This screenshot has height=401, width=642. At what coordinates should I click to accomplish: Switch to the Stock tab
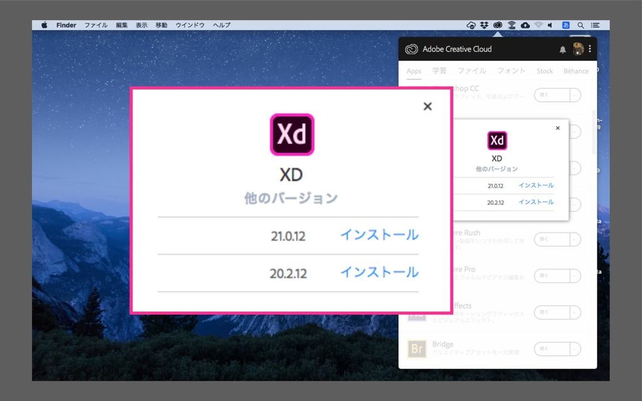(x=545, y=71)
